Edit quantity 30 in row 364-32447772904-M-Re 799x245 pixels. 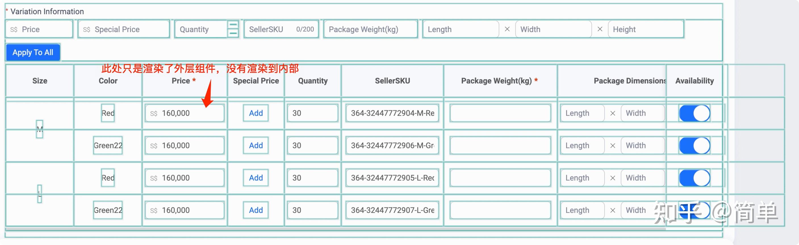click(313, 113)
